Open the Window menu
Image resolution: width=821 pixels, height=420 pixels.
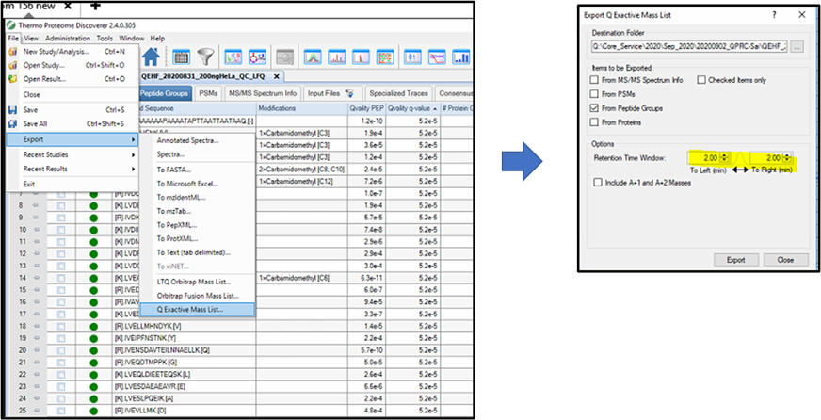click(132, 39)
